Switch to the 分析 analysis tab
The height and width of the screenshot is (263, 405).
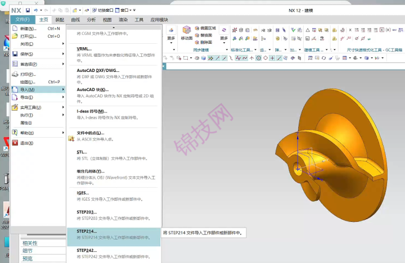pos(91,20)
